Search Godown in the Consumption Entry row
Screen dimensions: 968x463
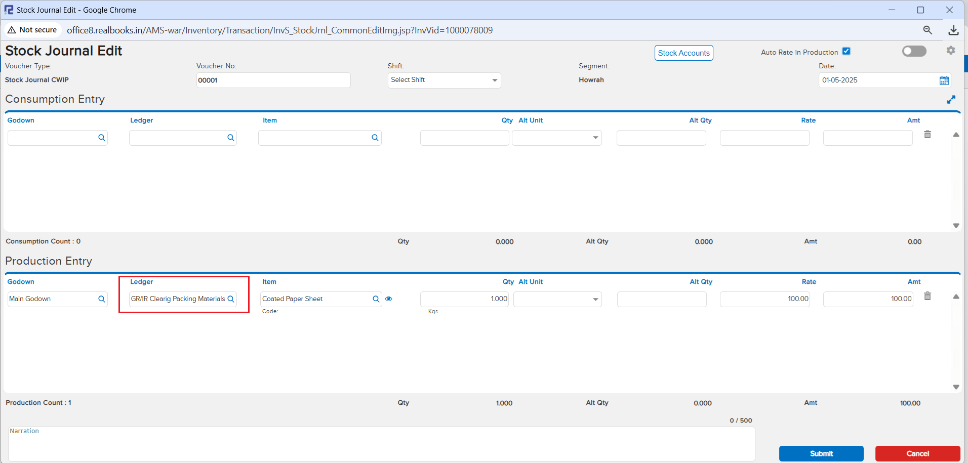coord(101,138)
